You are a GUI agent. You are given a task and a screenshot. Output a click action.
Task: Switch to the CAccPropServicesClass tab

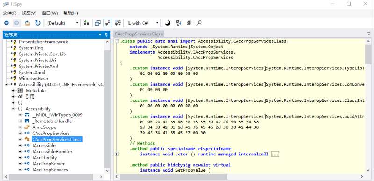coord(138,34)
